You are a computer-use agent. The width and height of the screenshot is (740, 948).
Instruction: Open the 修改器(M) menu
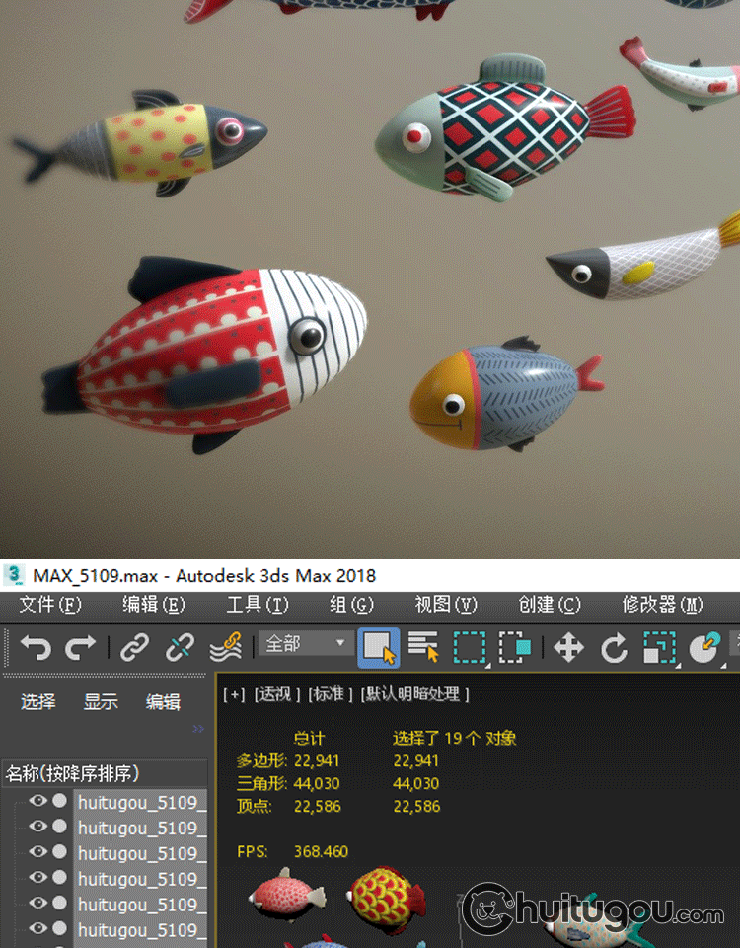coord(663,605)
